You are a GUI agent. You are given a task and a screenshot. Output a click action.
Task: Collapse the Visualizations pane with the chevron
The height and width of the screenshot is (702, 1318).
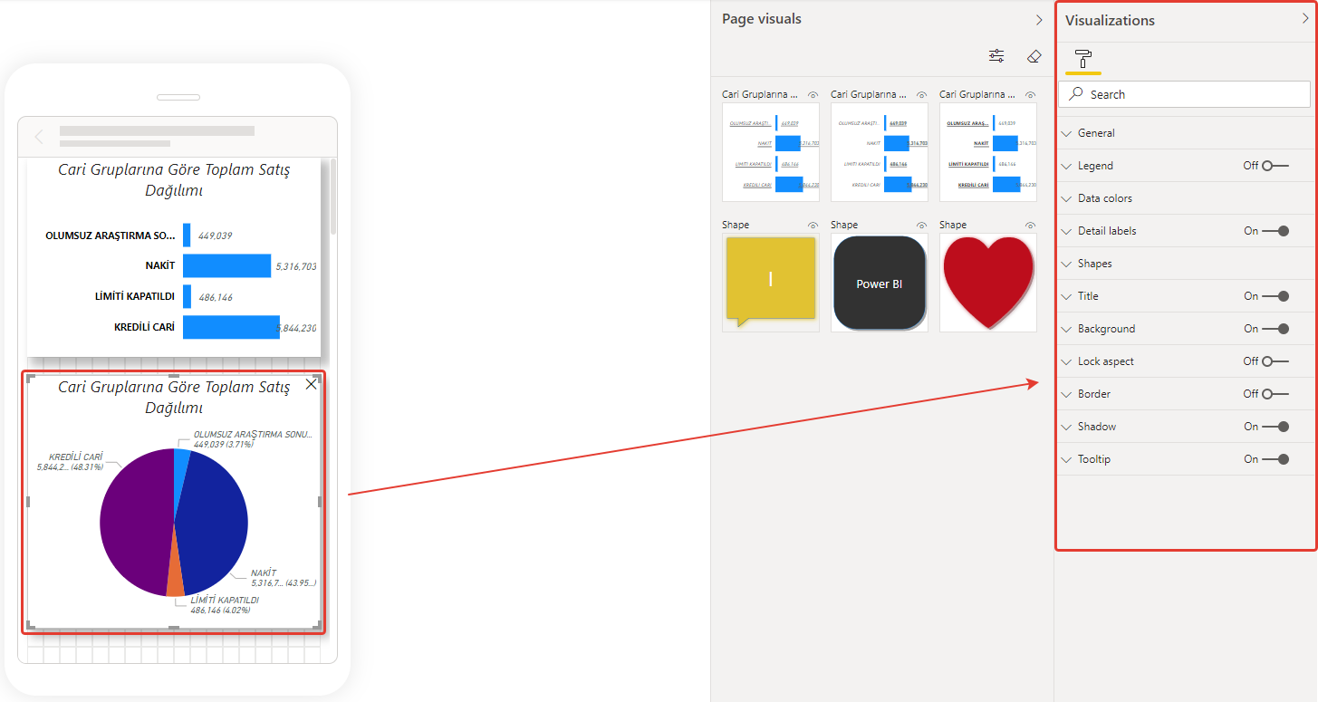(1304, 19)
